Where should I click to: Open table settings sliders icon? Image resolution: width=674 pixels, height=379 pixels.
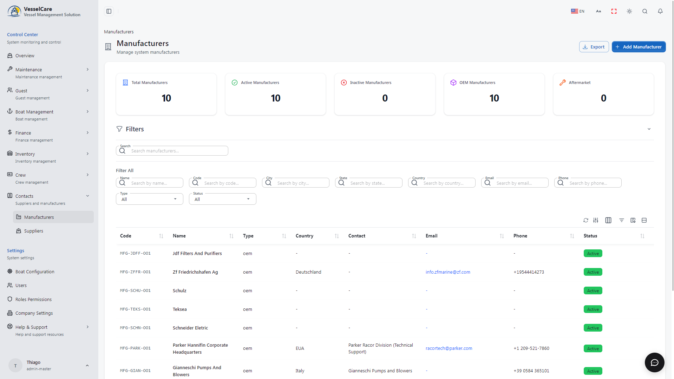[596, 220]
